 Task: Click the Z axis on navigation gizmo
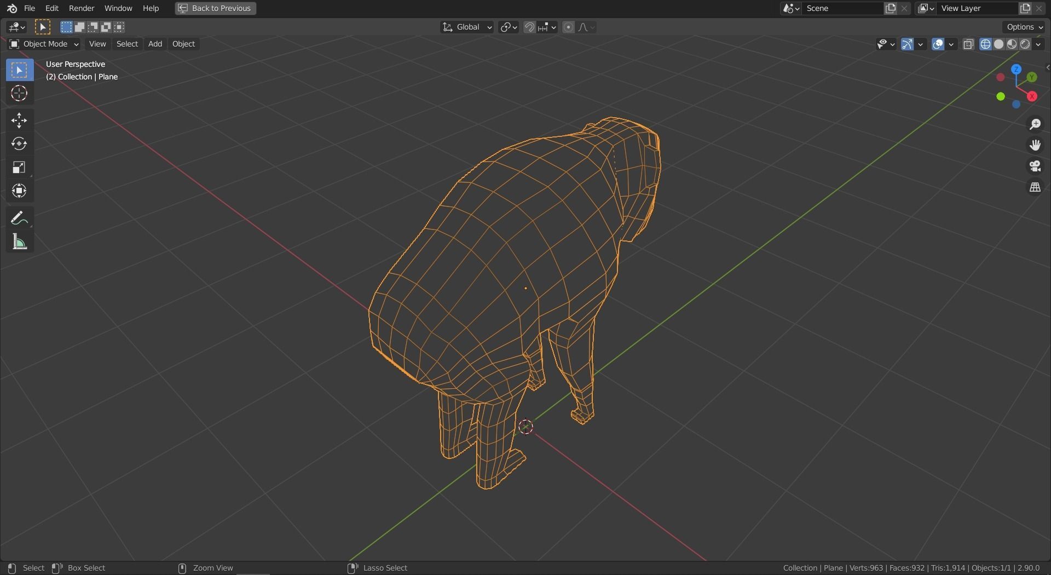click(1017, 70)
